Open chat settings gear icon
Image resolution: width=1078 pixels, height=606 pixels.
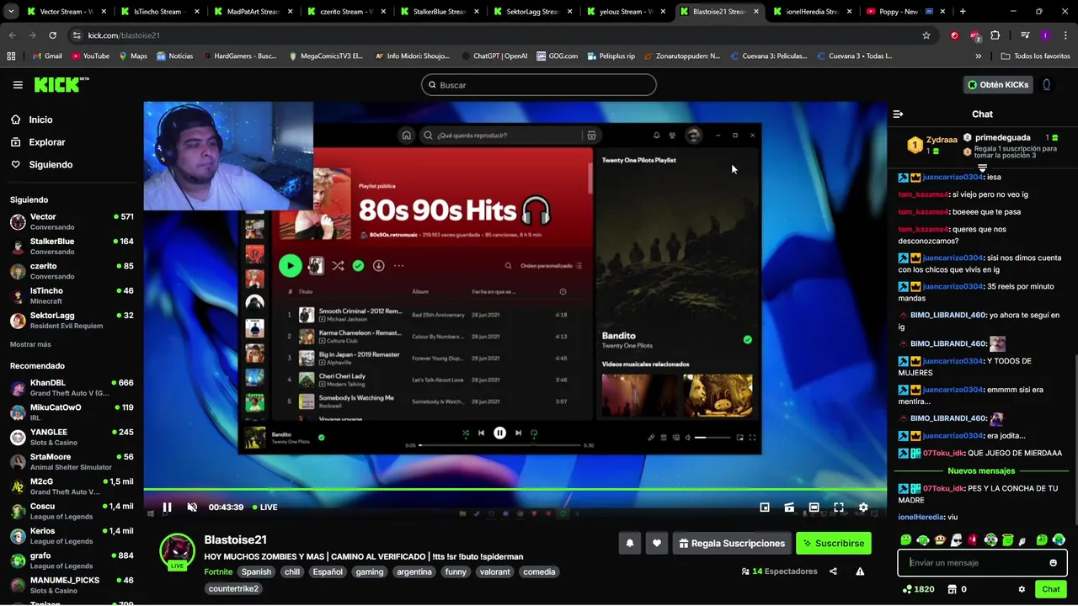pyautogui.click(x=1022, y=589)
